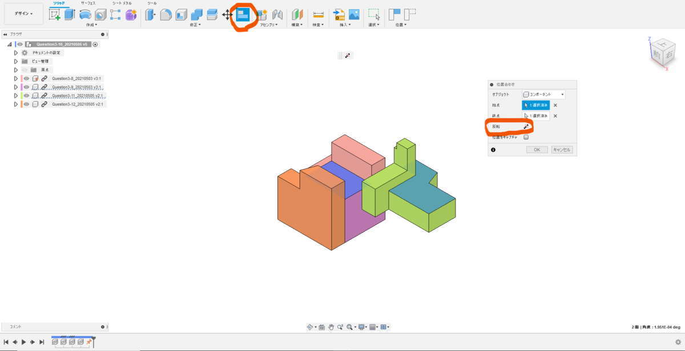
Task: Click the 終点 1 選択済み selector
Action: tap(536, 116)
